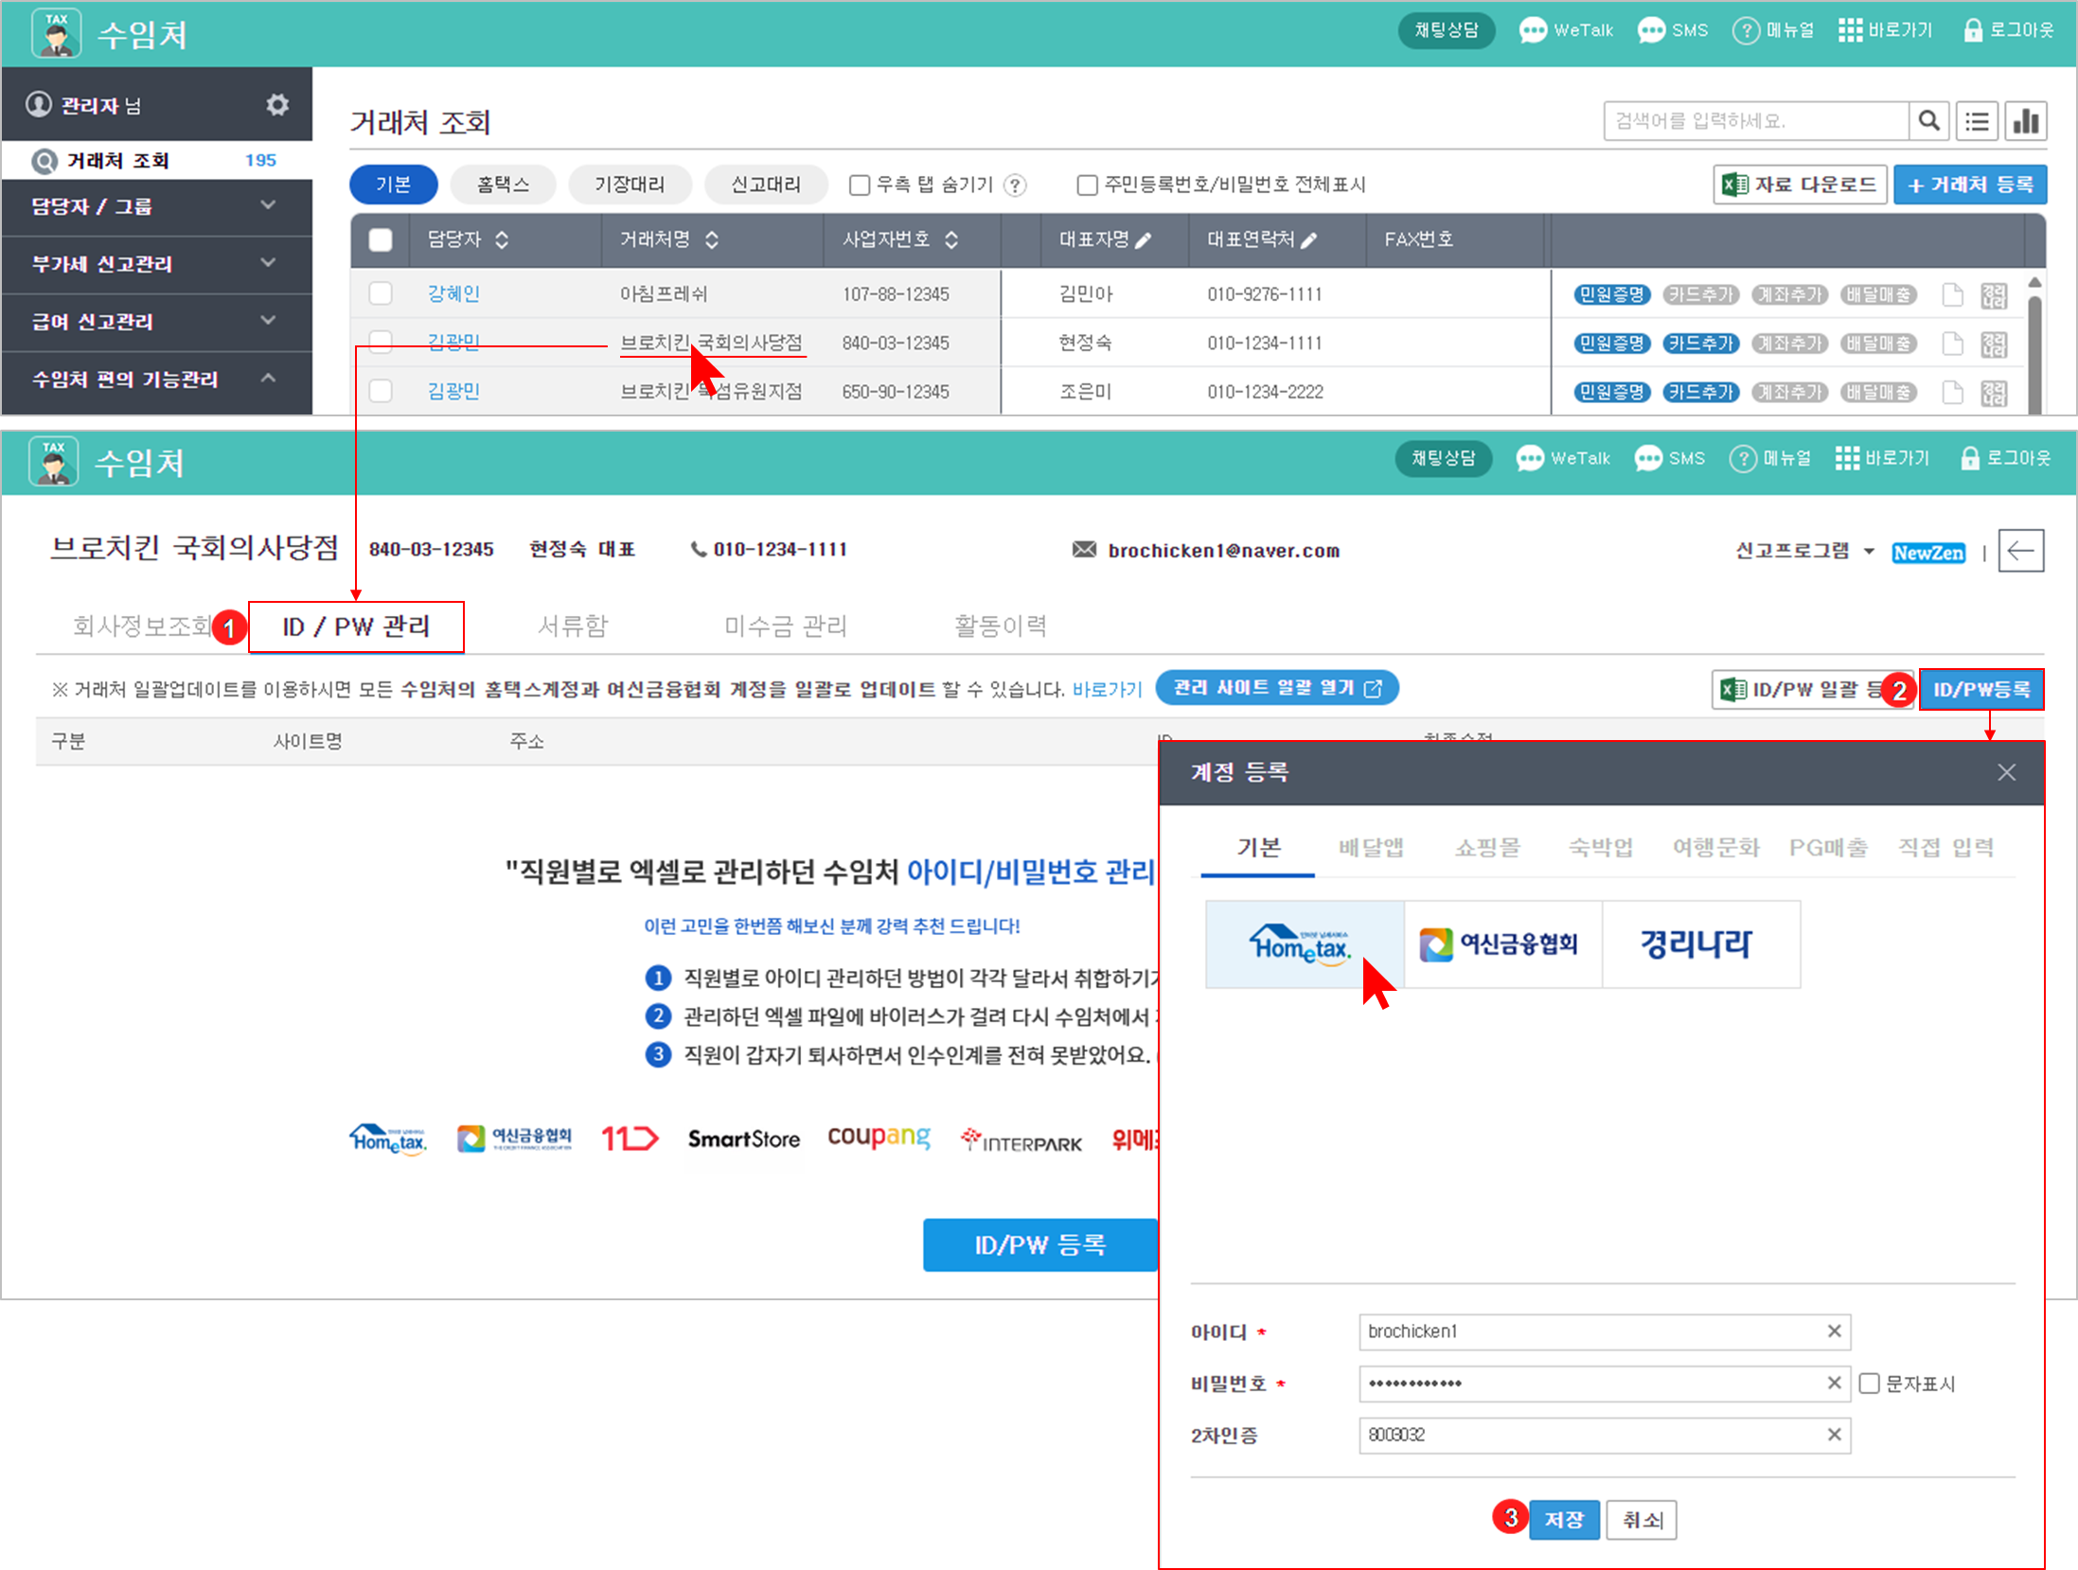The height and width of the screenshot is (1570, 2078).
Task: Toggle 문자표시 checkbox beside password
Action: (x=1870, y=1384)
